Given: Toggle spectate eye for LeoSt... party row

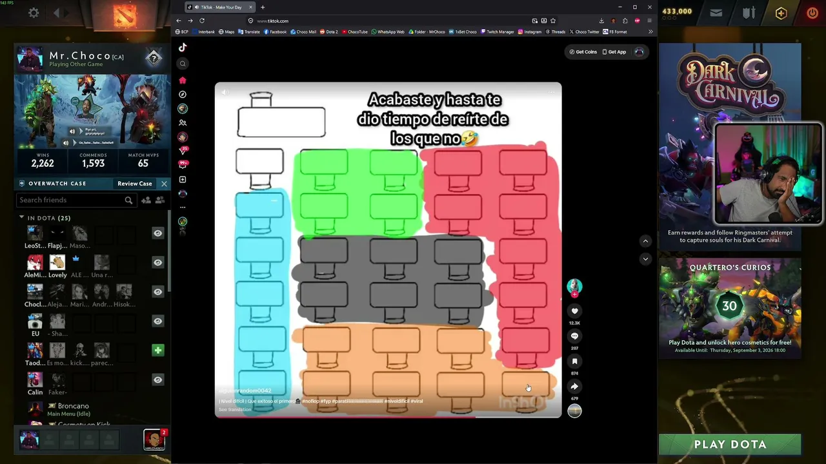Looking at the screenshot, I should pos(157,233).
